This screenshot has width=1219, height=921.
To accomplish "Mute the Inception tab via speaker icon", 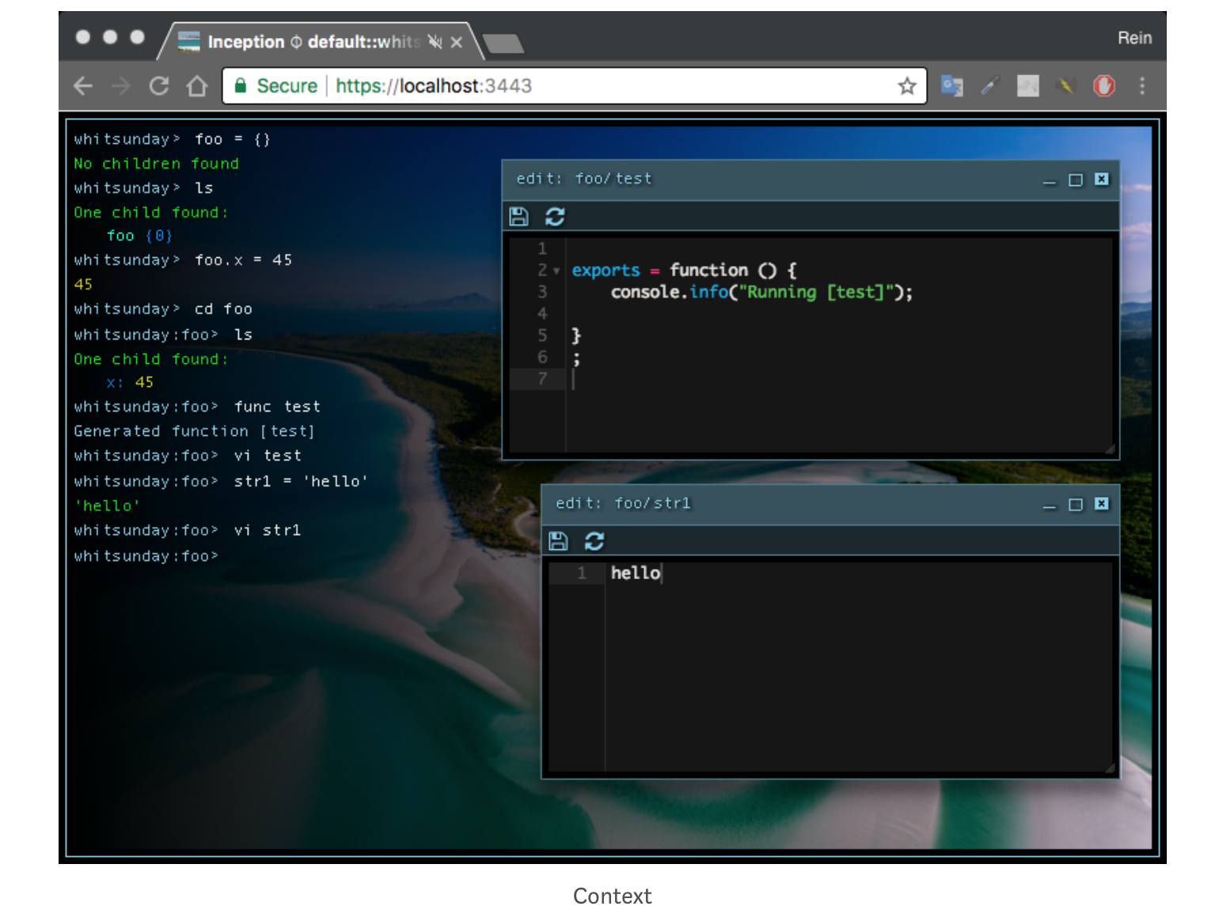I will (x=435, y=42).
